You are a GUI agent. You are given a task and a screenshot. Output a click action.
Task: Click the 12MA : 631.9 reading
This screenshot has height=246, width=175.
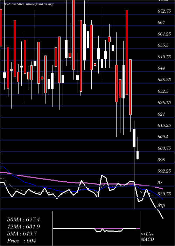point(23,227)
